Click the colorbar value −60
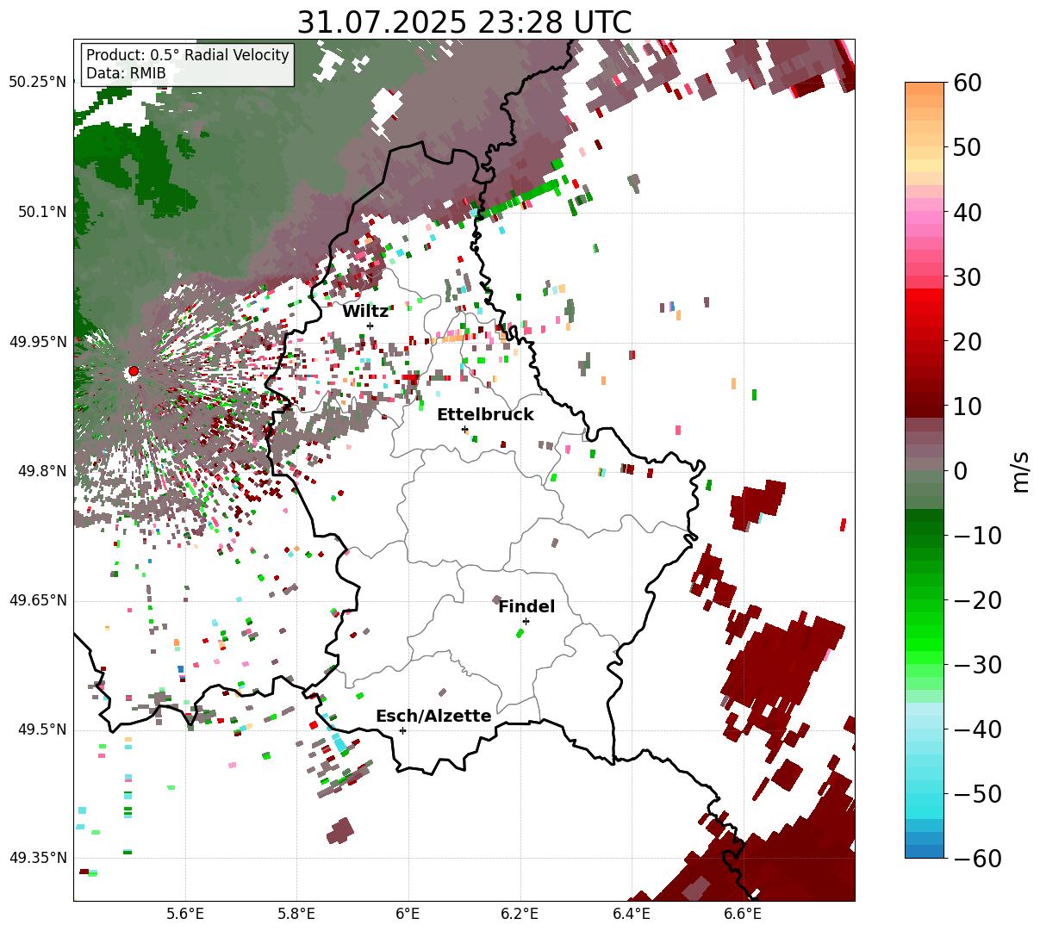The width and height of the screenshot is (1040, 931). pyautogui.click(x=977, y=859)
